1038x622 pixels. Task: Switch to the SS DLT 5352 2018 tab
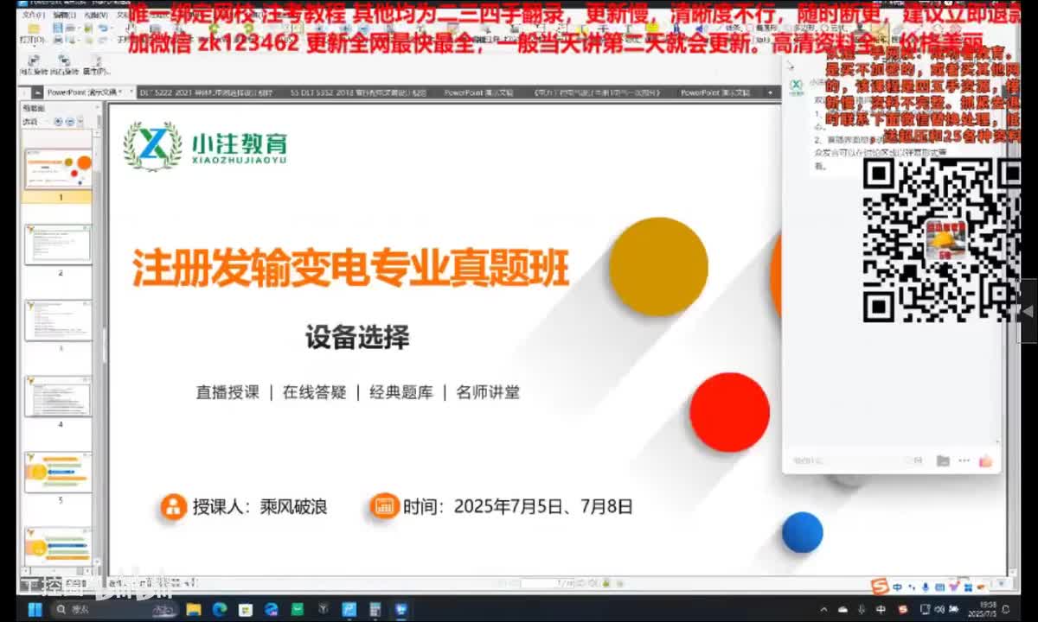(x=358, y=92)
